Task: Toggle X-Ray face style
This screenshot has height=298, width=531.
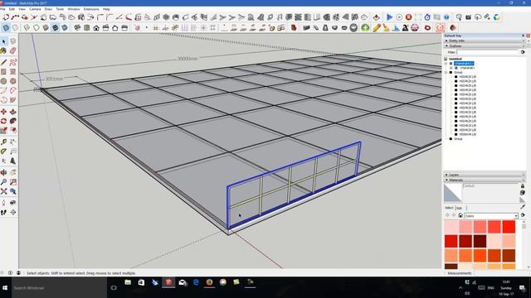Action: pos(6,27)
